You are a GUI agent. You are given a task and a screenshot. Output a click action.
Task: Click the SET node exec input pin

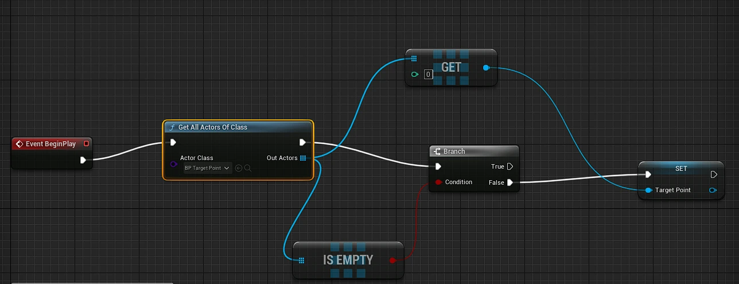coord(648,174)
